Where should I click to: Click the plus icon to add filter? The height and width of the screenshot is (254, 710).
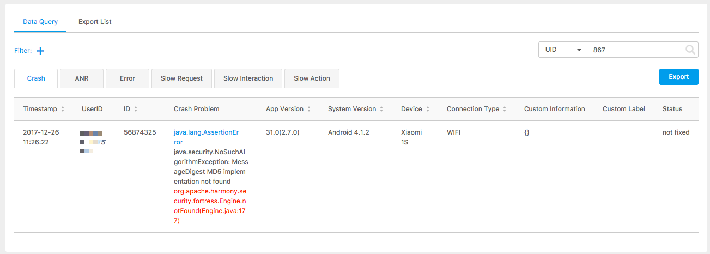click(x=40, y=51)
